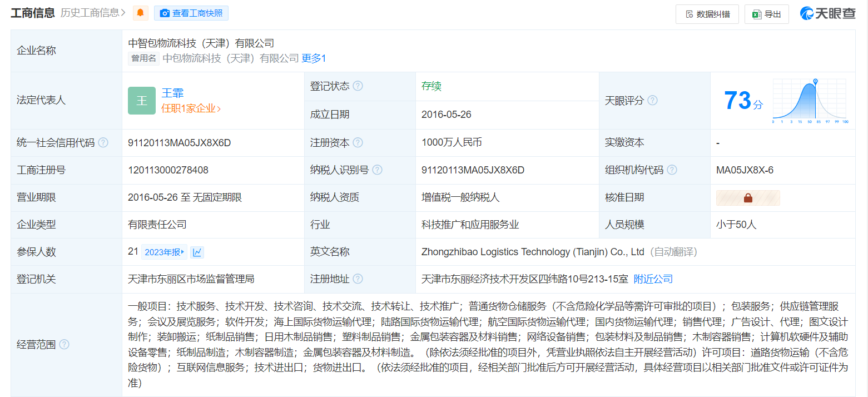Click help icon beside 注册地址
Viewport: 868px width, 397px height.
(x=358, y=279)
